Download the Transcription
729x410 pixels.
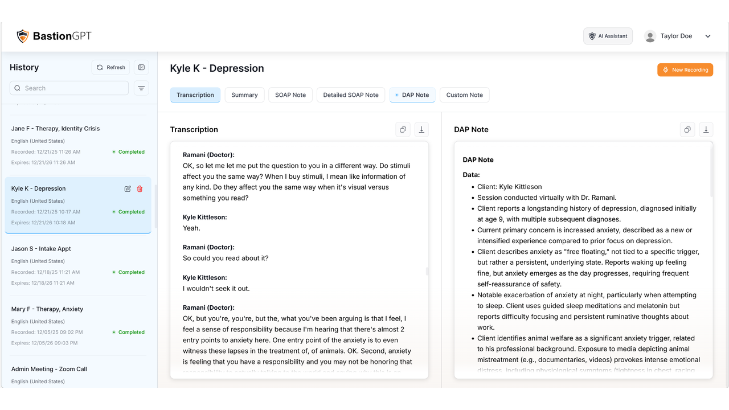tap(421, 130)
